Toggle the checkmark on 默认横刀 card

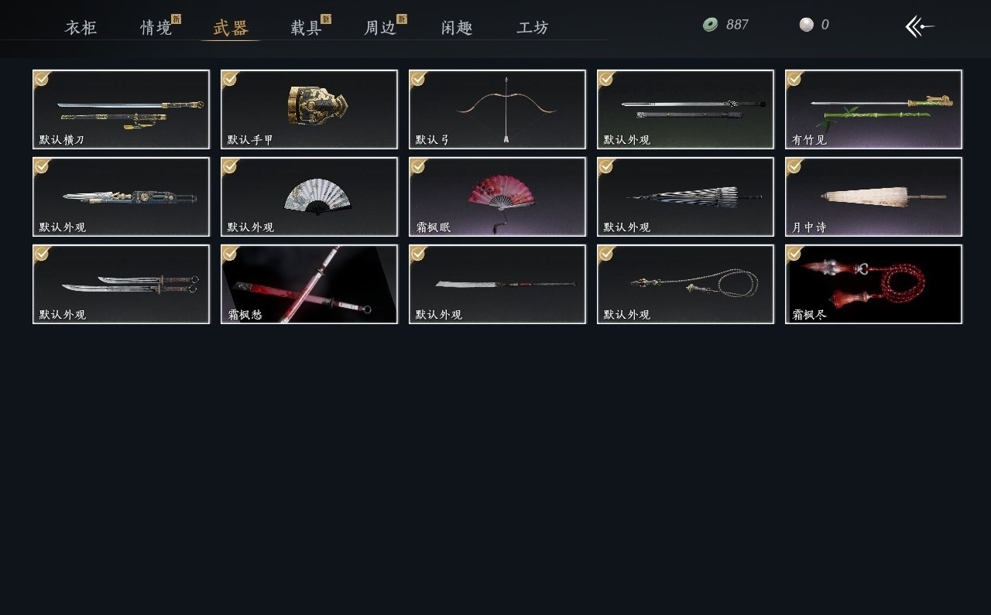coord(41,78)
